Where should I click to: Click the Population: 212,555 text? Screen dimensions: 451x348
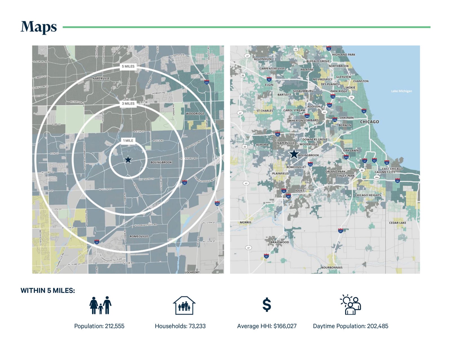click(x=99, y=326)
